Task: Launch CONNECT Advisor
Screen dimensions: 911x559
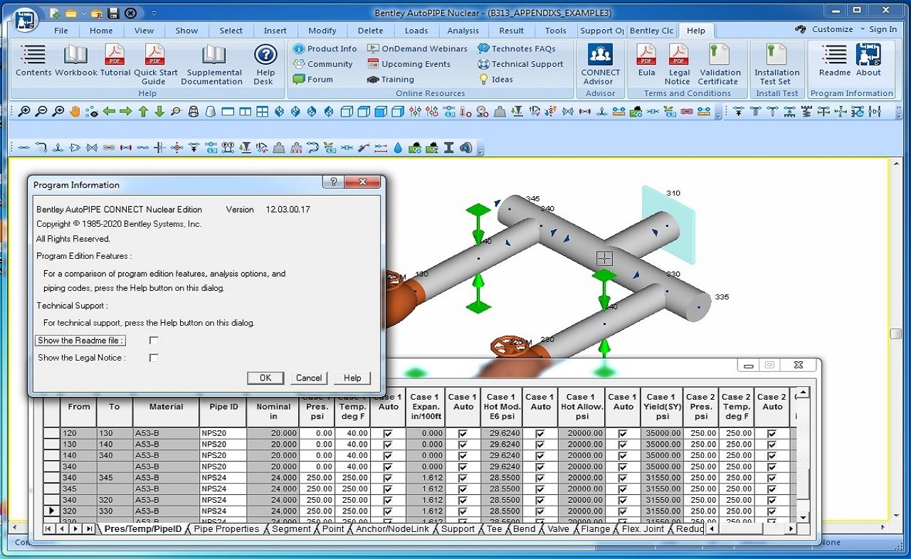Action: pos(601,64)
